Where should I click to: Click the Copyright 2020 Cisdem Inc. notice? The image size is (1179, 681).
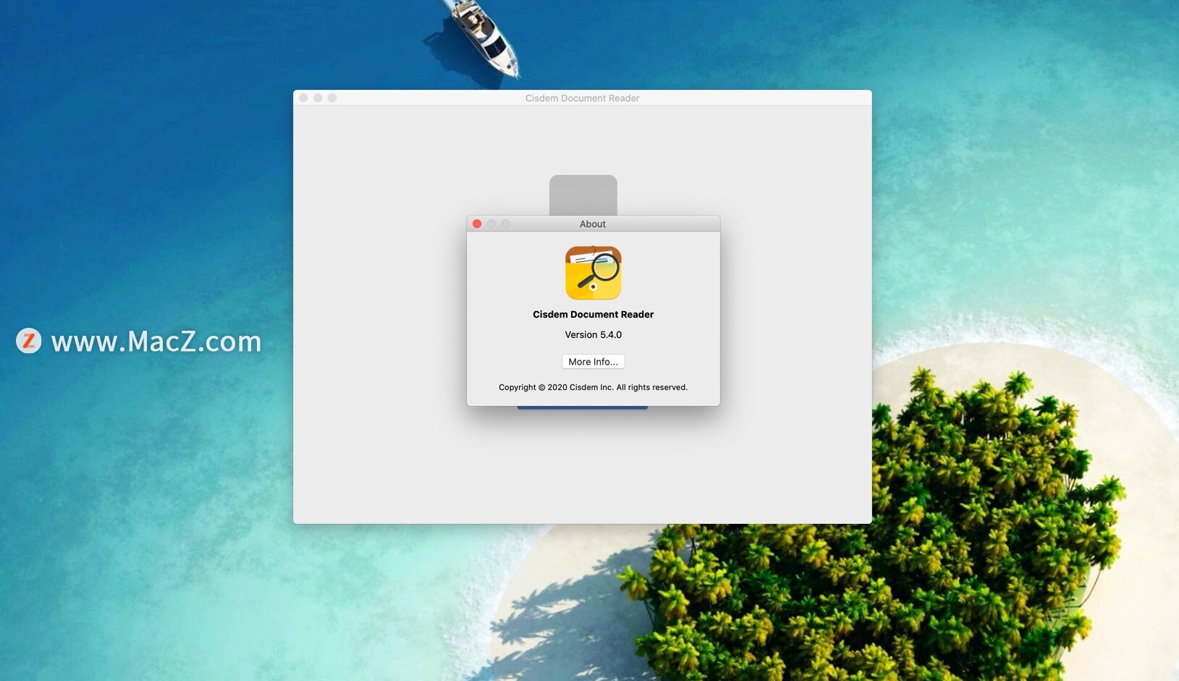click(593, 387)
